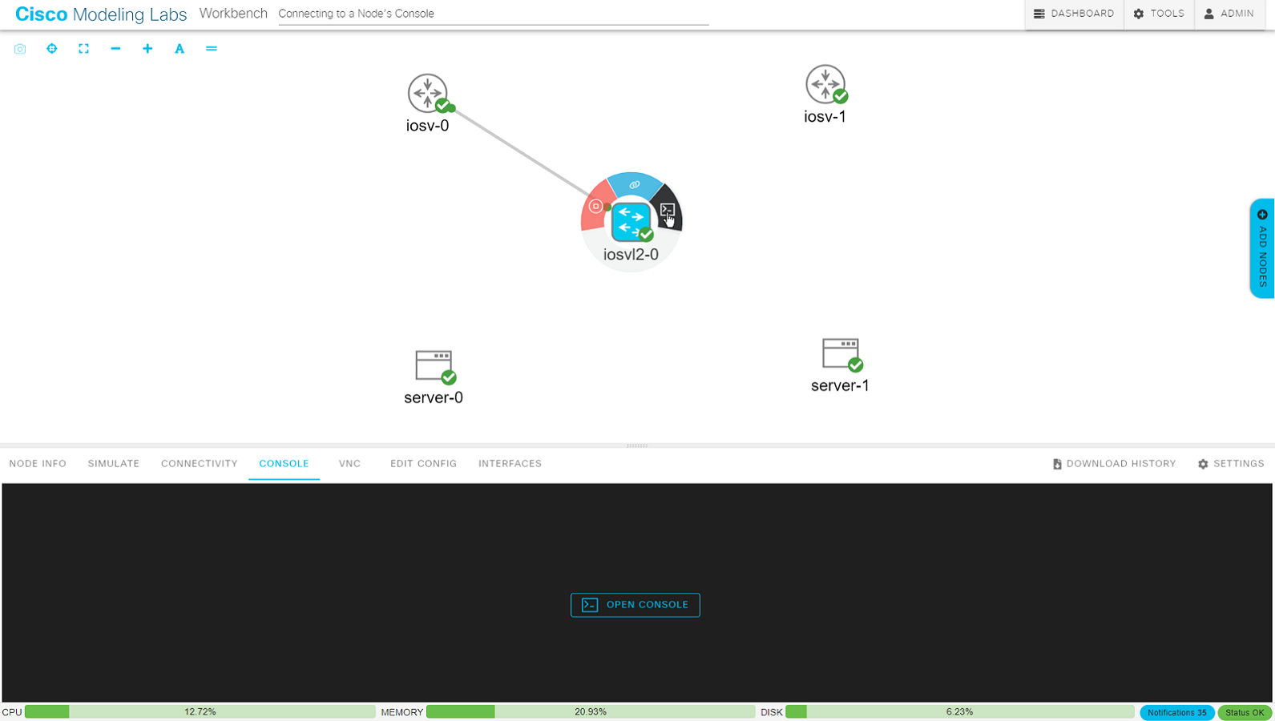The width and height of the screenshot is (1275, 721).
Task: Zoom in with the plus icon
Action: pos(147,49)
